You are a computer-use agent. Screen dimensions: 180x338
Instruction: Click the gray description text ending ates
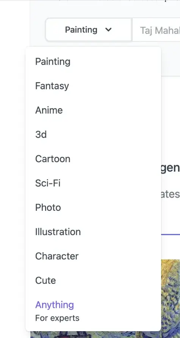(170, 194)
